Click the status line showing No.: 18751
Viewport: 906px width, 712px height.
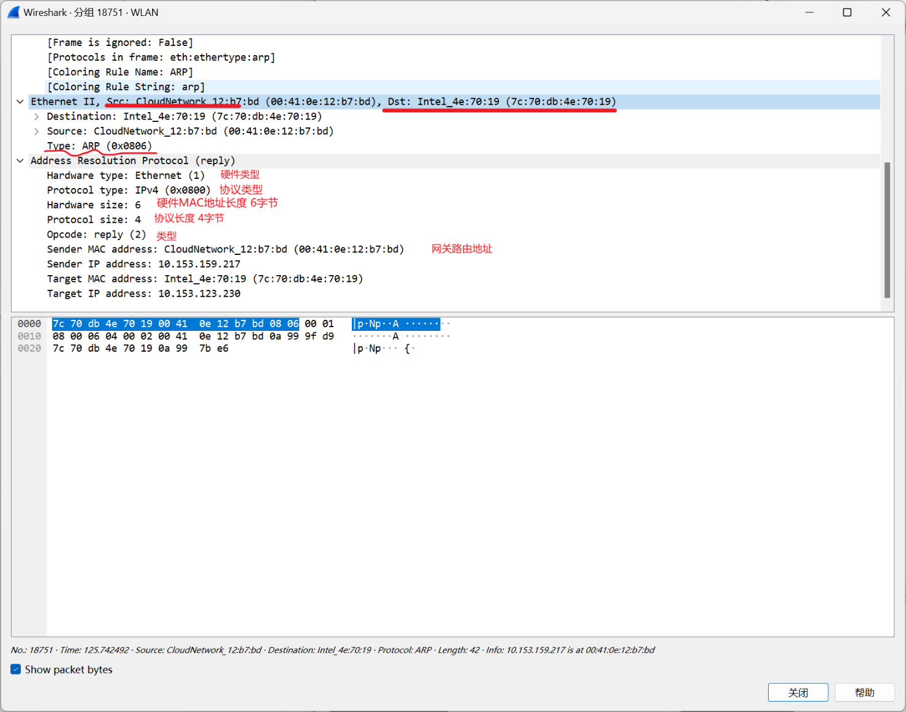pyautogui.click(x=332, y=650)
